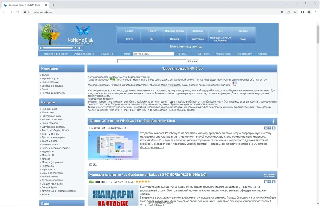
Task: Click the magnet icon in welcome text
Action: [235, 84]
